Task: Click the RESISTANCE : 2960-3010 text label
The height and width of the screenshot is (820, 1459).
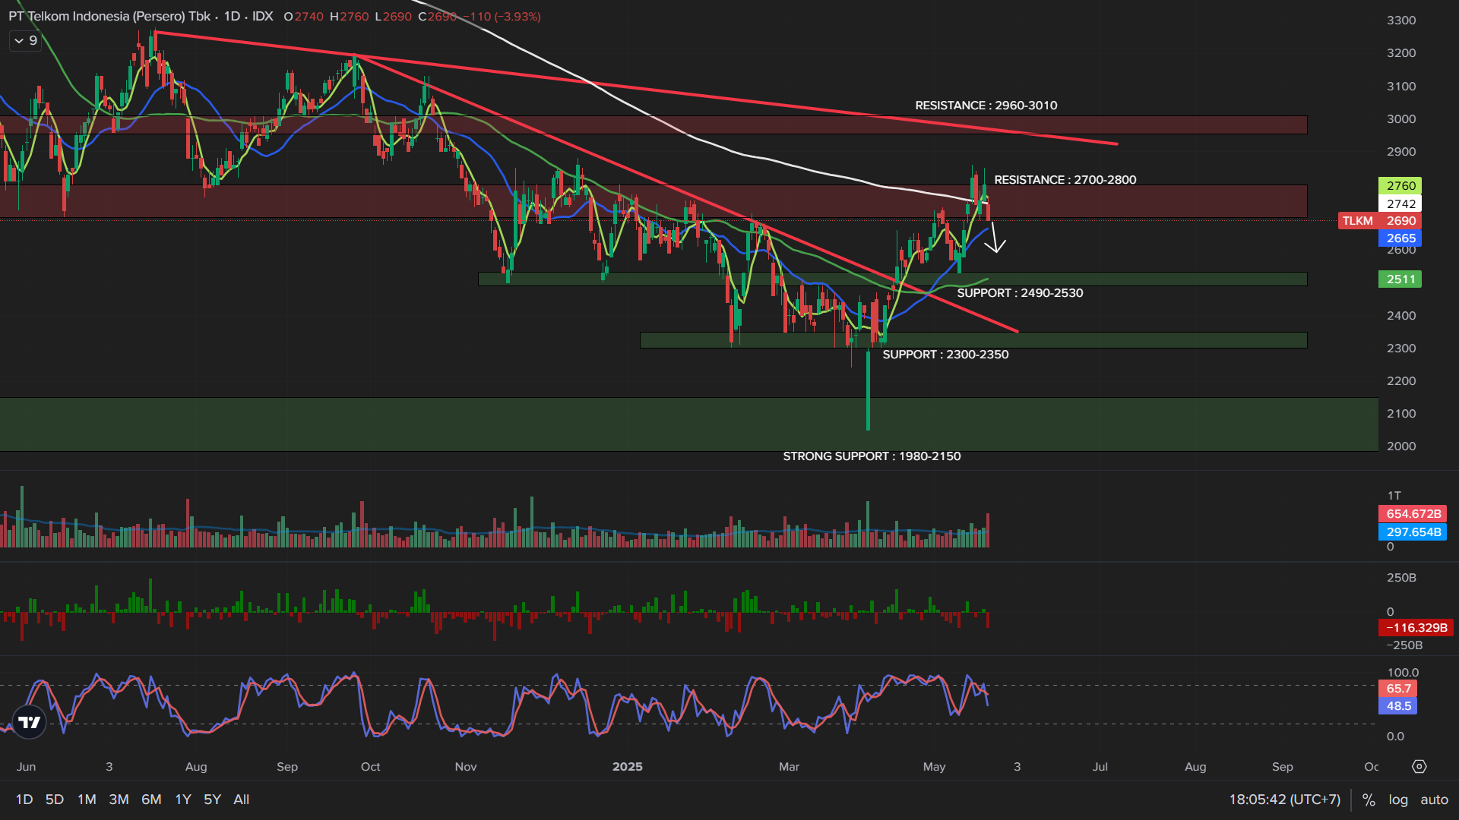Action: click(986, 106)
